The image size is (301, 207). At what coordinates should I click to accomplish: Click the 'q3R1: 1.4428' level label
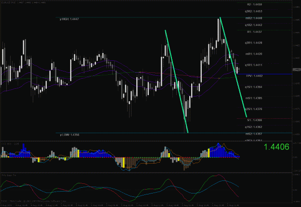(x=253, y=43)
